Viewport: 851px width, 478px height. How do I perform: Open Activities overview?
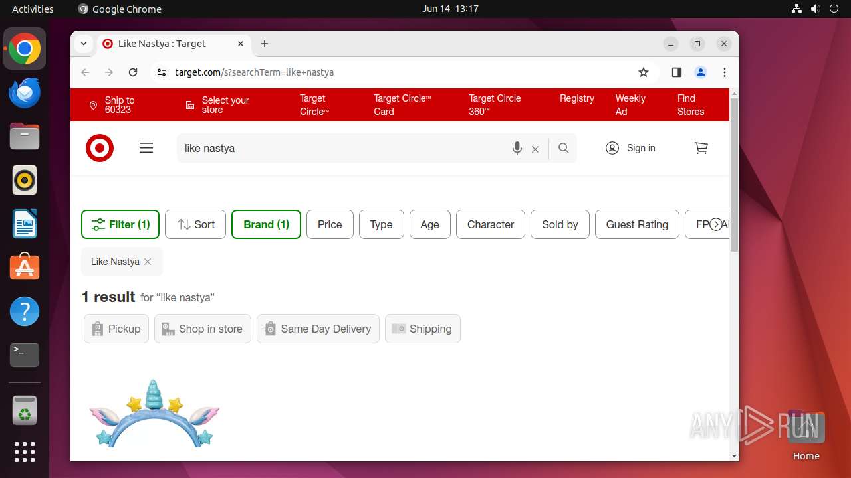[x=33, y=9]
